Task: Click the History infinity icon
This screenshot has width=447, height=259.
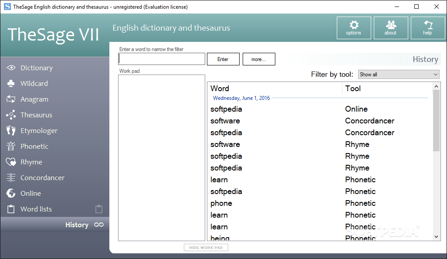Action: click(99, 225)
